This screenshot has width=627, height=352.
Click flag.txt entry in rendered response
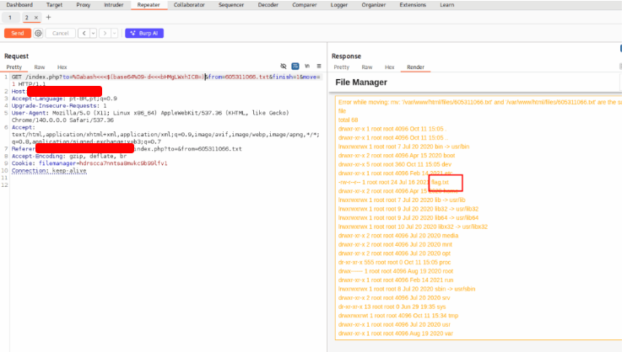point(440,181)
